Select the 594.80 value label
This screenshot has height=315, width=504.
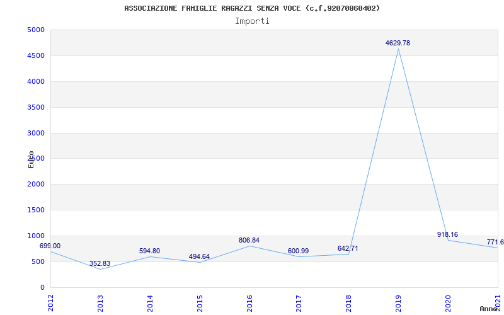click(x=149, y=251)
